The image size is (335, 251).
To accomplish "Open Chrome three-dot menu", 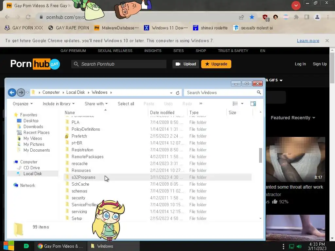I will click(328, 17).
